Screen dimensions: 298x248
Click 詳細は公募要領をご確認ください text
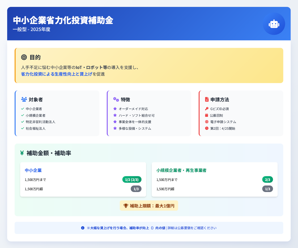192,228
